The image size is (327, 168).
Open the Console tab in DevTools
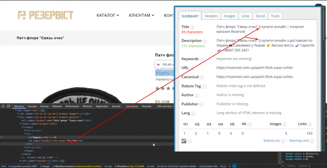pyautogui.click(x=32, y=106)
